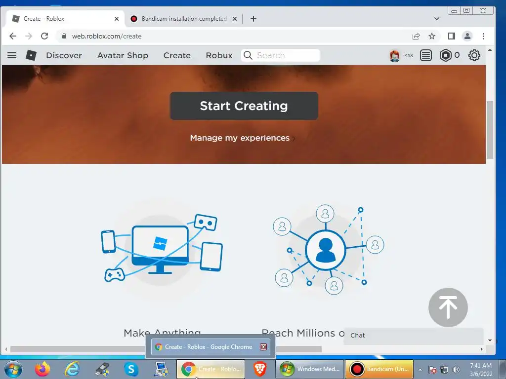Click the horizontal scrollbar thumb
The width and height of the screenshot is (506, 379).
tap(166, 349)
